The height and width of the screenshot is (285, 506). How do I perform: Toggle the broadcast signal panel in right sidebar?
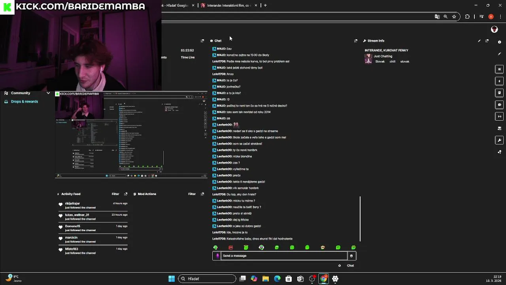[x=500, y=117]
